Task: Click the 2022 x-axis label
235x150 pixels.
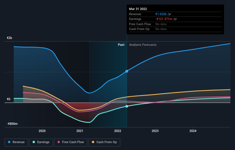Action: pos(118,131)
